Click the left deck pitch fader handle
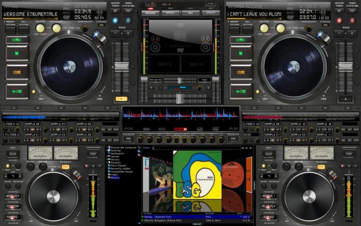Image resolution: width=361 pixels, height=226 pixels. click(121, 68)
